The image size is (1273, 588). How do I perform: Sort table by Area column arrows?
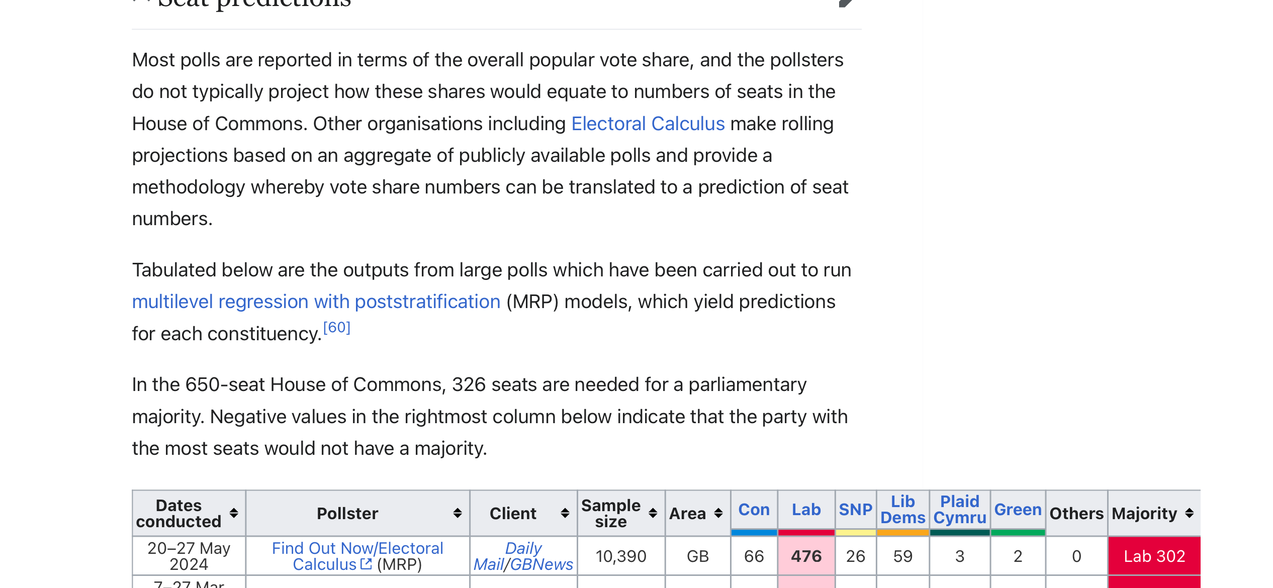click(x=718, y=513)
